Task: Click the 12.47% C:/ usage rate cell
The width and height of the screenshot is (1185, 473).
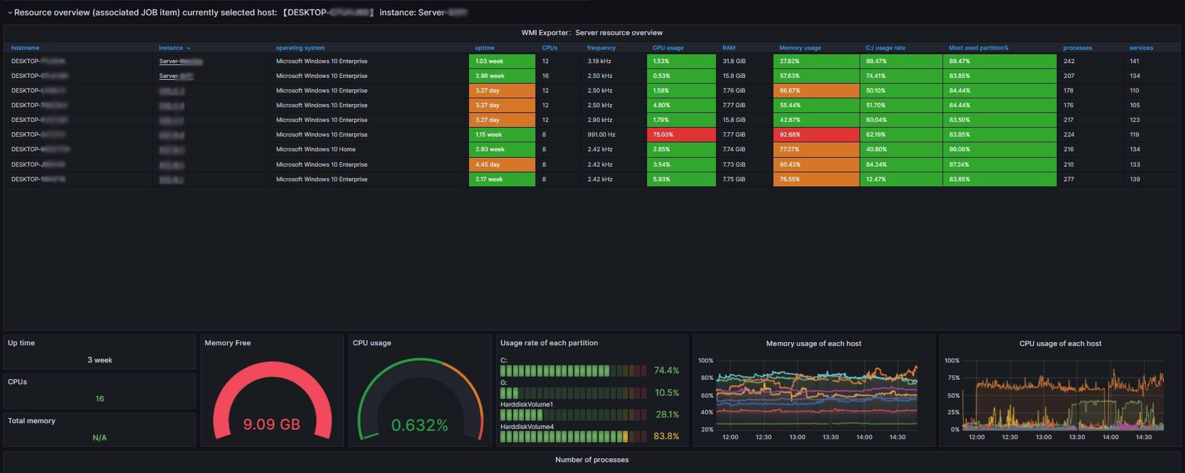Action: (901, 179)
